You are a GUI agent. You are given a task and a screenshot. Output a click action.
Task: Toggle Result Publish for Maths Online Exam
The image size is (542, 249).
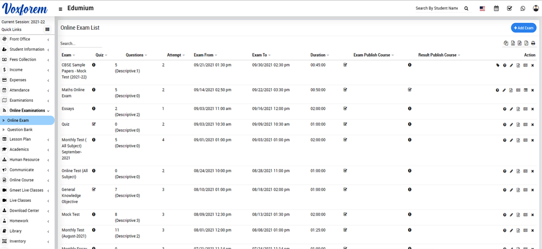[x=409, y=90]
